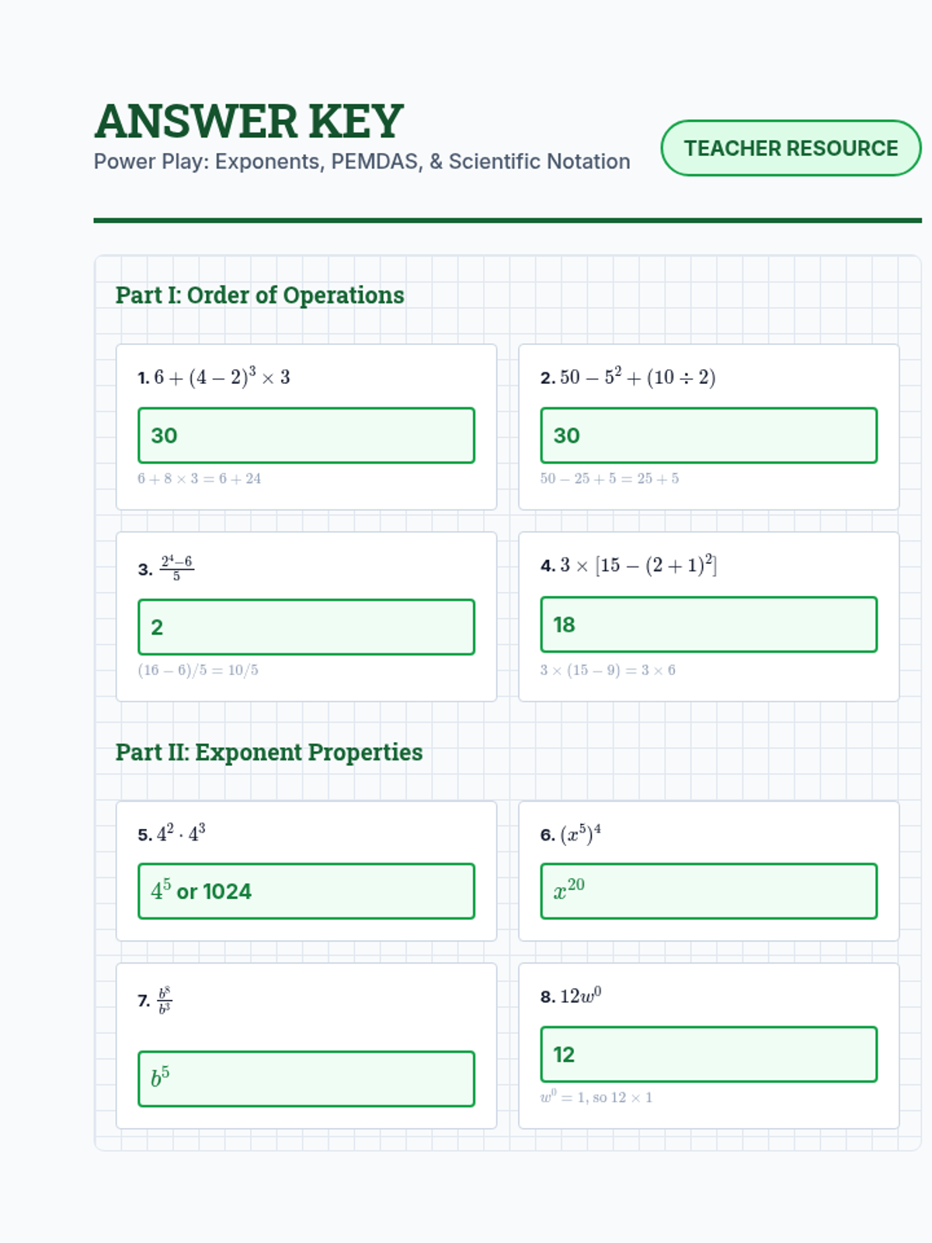Click the x²⁰ answer box
Viewport: 932px width, 1243px height.
coord(708,891)
